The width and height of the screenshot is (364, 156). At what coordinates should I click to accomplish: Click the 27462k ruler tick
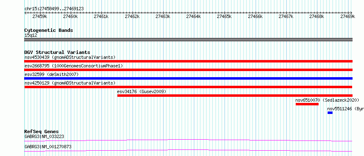pyautogui.click(x=132, y=16)
